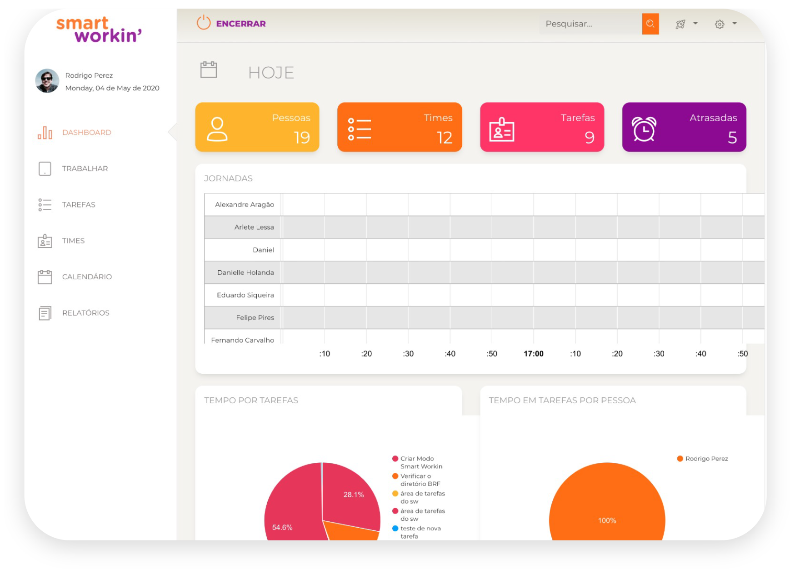This screenshot has height=574, width=790.
Task: Open the pink Tarefas summary card
Action: point(542,127)
